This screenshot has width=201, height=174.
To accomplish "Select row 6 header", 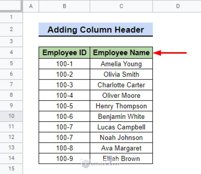I will (x=11, y=74).
